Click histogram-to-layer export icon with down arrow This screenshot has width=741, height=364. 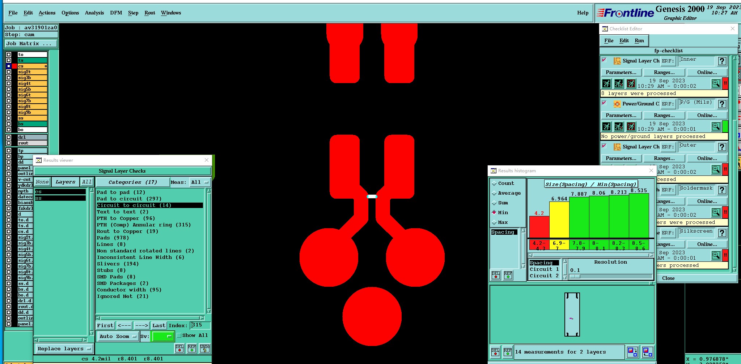click(x=632, y=352)
